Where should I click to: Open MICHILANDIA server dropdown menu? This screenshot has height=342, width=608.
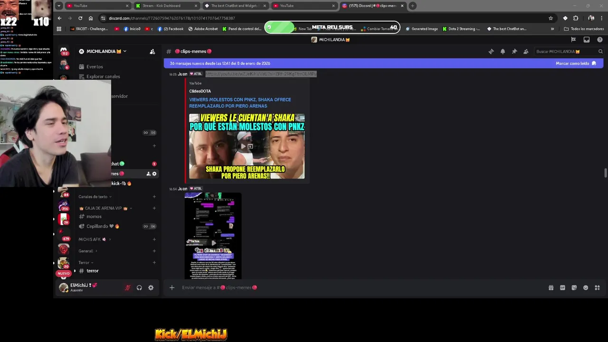coord(103,51)
